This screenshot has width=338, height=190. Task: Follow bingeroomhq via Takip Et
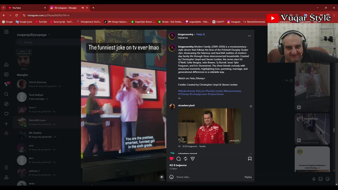click(x=200, y=34)
